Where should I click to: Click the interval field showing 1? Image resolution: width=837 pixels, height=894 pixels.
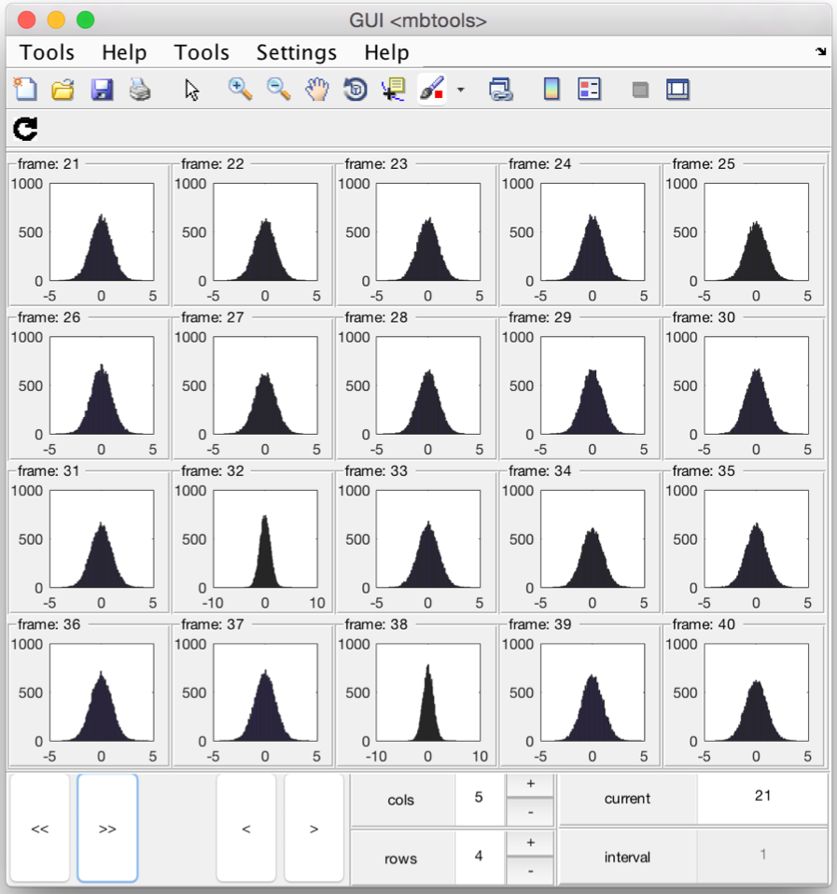point(762,855)
